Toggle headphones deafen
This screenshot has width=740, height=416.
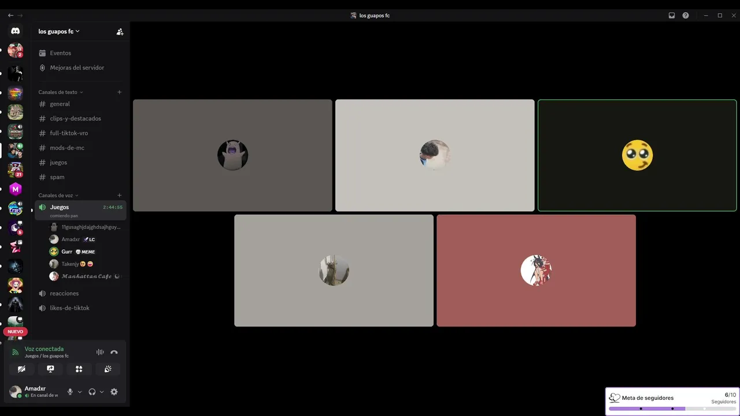92,392
